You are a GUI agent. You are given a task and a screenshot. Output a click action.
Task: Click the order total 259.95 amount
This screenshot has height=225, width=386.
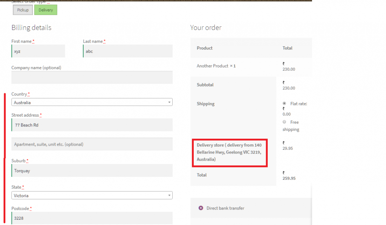pyautogui.click(x=289, y=178)
